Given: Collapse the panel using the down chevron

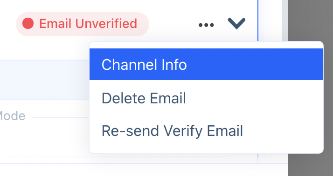Looking at the screenshot, I should click(x=236, y=23).
